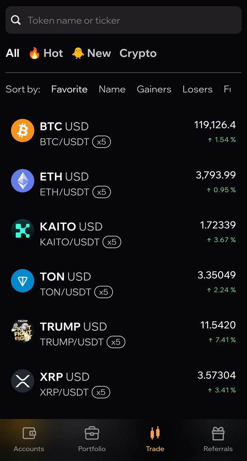Open the Portfolio briefcase icon
The height and width of the screenshot is (461, 247).
91,433
